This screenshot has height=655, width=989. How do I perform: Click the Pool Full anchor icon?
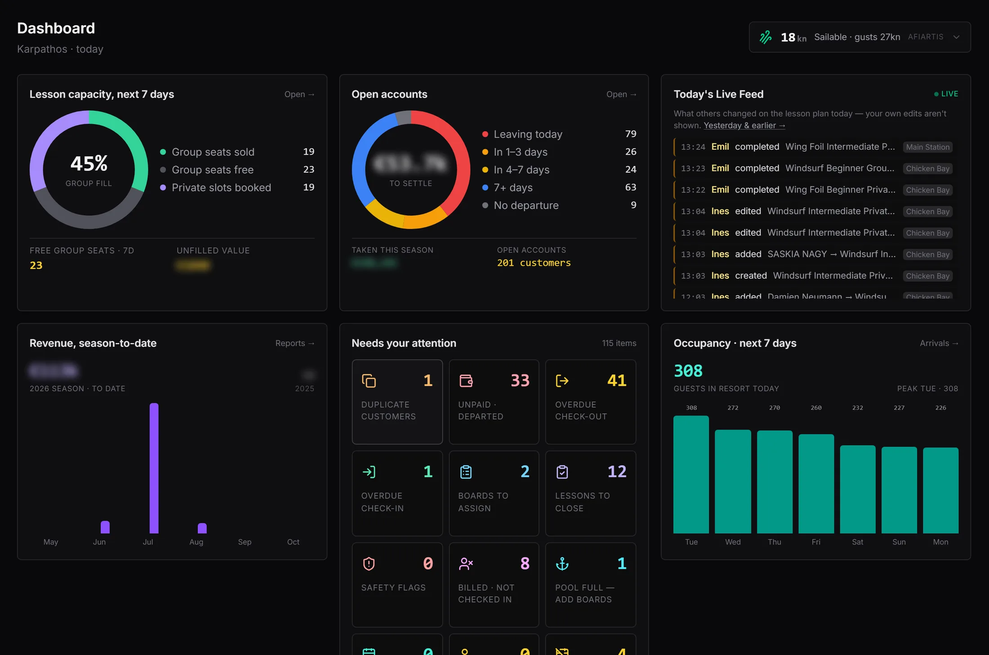(562, 563)
